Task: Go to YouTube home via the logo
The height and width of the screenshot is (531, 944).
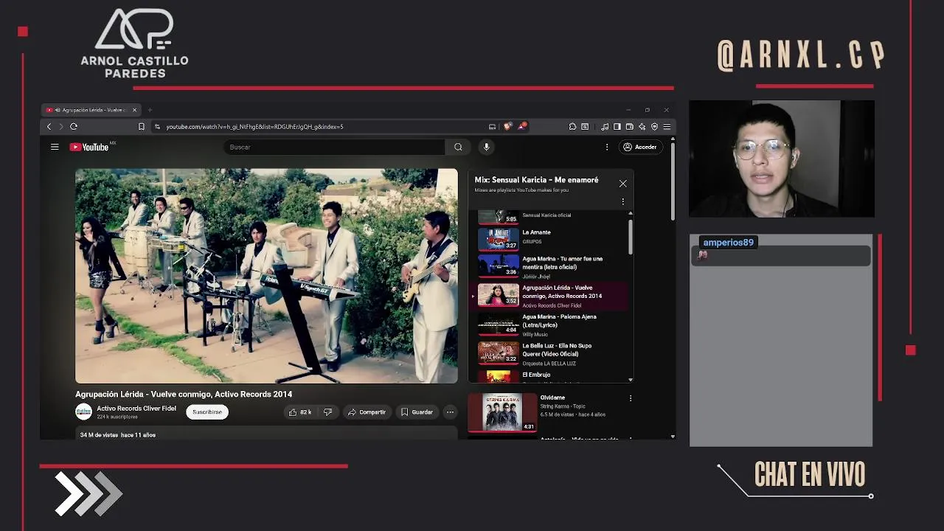Action: tap(89, 147)
